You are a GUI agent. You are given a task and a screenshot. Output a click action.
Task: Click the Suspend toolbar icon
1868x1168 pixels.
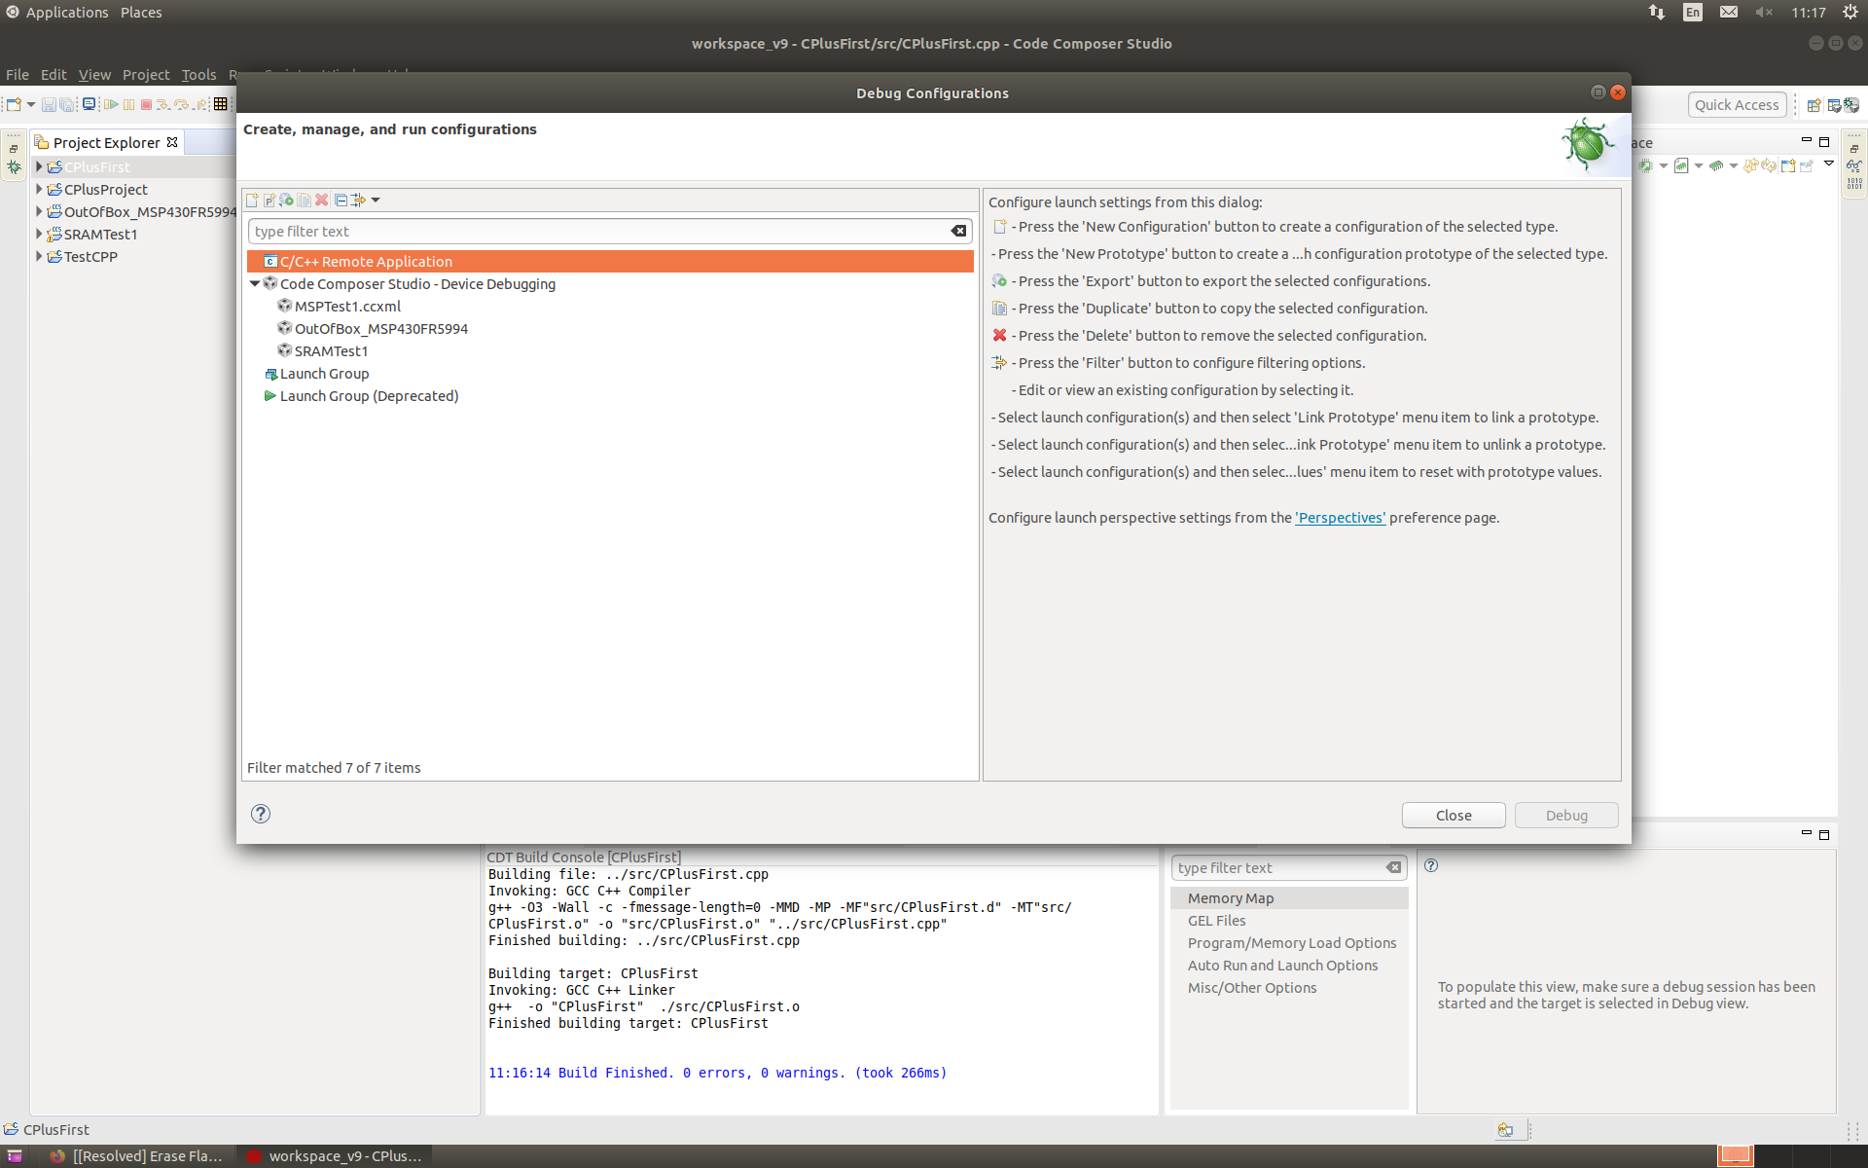[x=129, y=104]
